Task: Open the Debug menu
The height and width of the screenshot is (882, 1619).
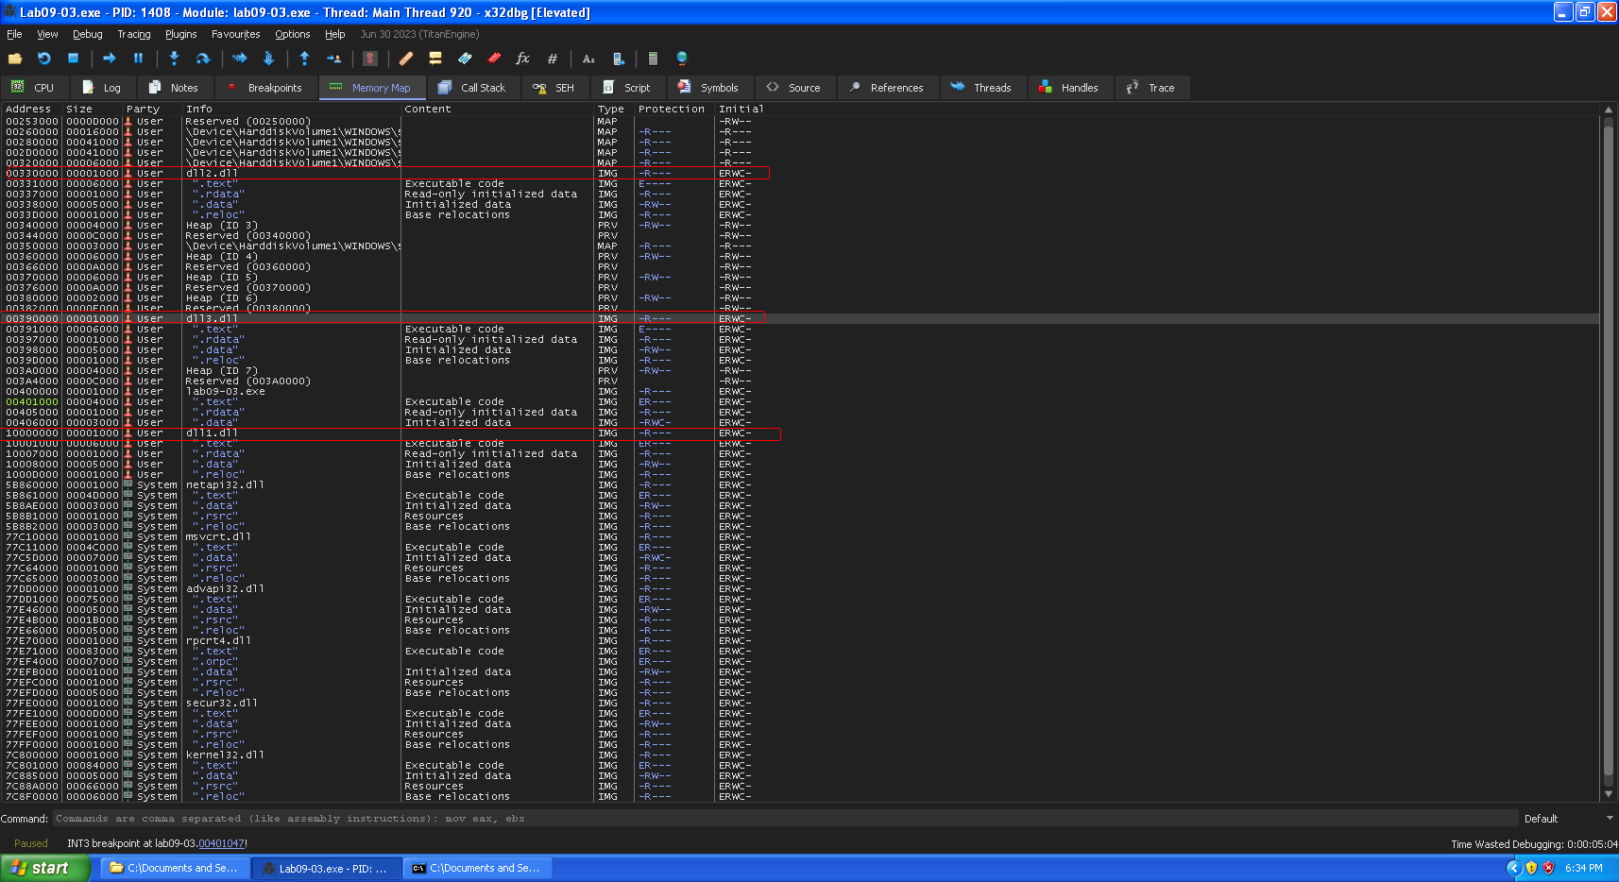Action: pyautogui.click(x=87, y=34)
